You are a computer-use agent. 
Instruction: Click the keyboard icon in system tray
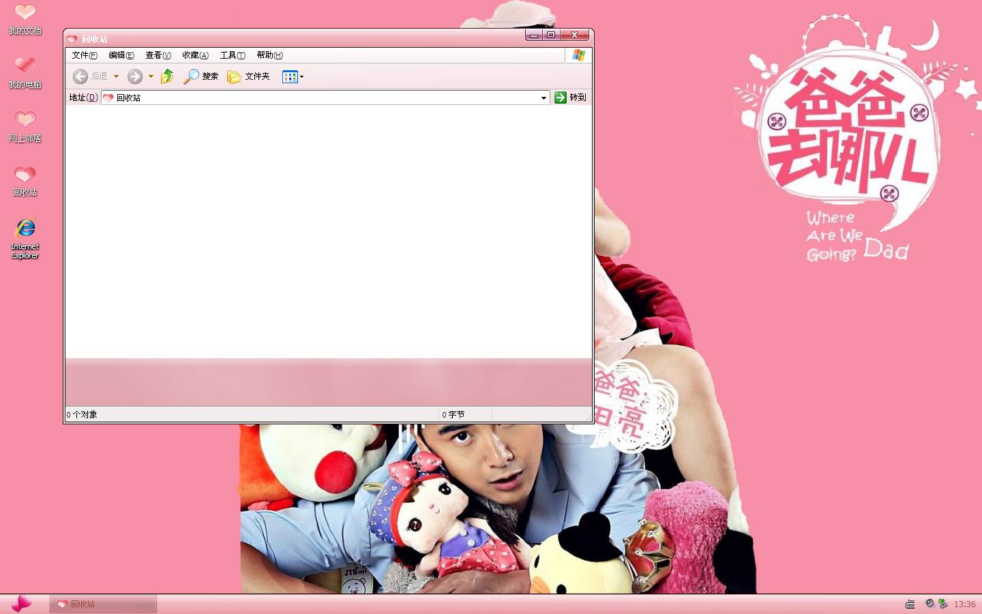coord(910,604)
